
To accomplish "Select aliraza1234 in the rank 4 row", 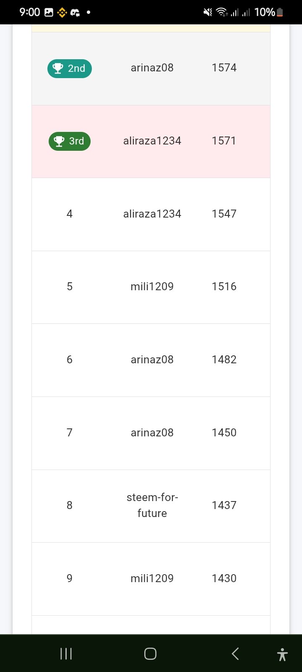I will (x=152, y=214).
